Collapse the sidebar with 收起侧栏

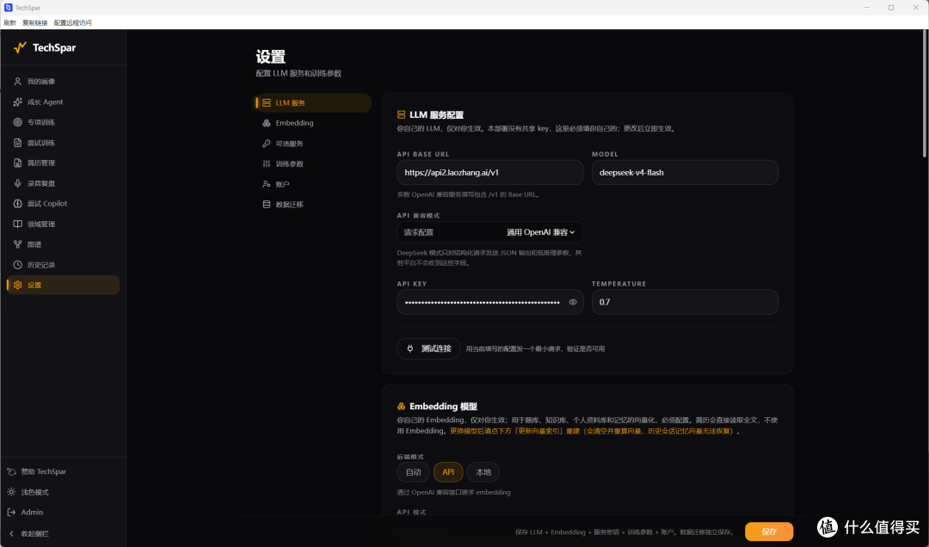[x=29, y=533]
